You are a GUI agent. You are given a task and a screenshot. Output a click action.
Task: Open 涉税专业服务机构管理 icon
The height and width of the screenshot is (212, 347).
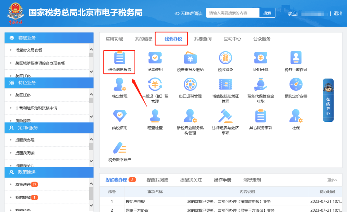[x=190, y=116]
